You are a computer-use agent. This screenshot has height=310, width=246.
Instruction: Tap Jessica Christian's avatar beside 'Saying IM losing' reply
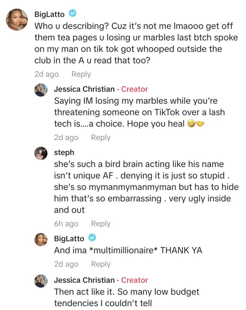click(x=41, y=90)
